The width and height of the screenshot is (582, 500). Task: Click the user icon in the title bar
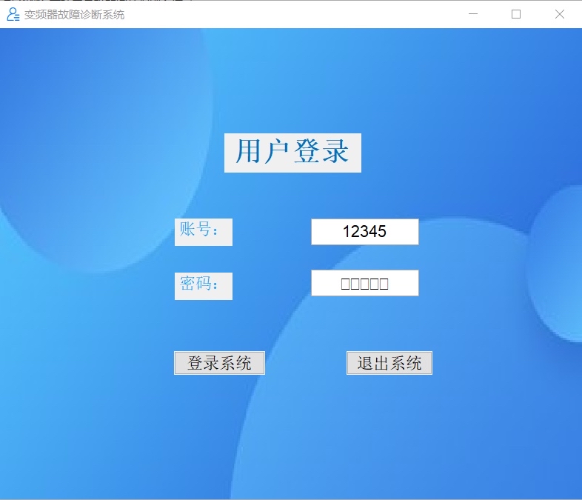click(13, 15)
